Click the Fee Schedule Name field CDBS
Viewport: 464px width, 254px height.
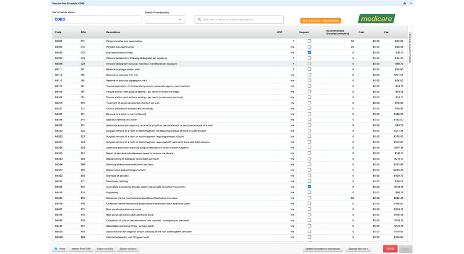click(x=97, y=19)
